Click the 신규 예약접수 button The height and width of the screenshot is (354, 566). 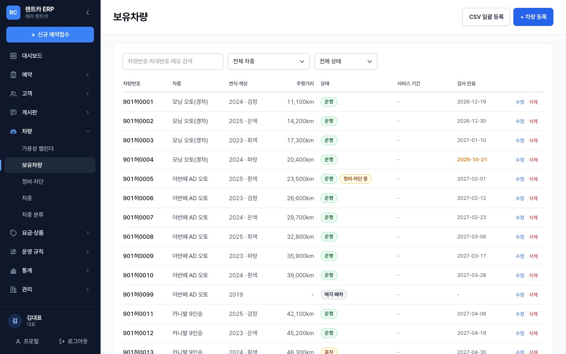[x=50, y=35]
